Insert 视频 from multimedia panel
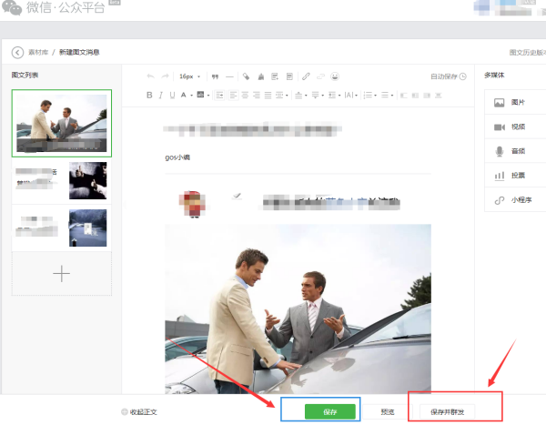Image resolution: width=546 pixels, height=425 pixels. (x=516, y=126)
